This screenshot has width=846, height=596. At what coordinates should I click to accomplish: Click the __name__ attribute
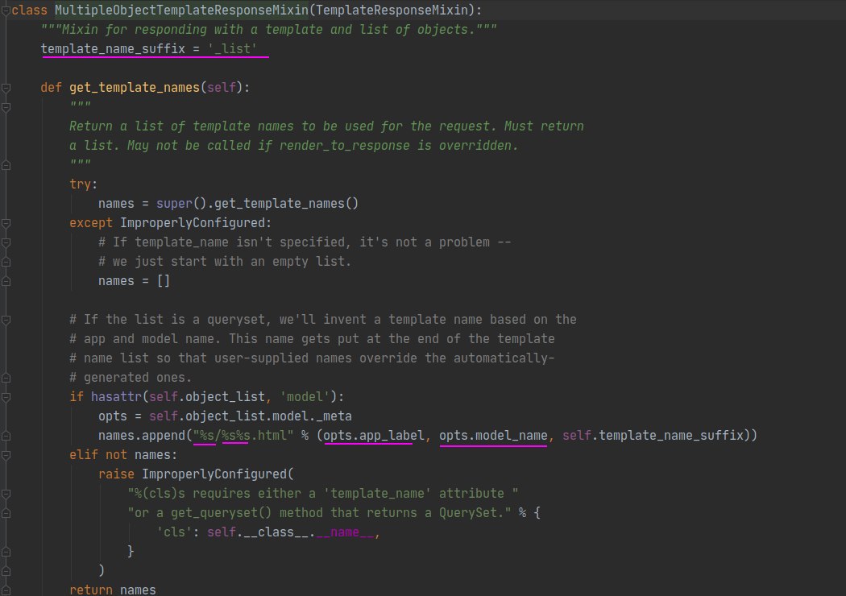tap(345, 532)
